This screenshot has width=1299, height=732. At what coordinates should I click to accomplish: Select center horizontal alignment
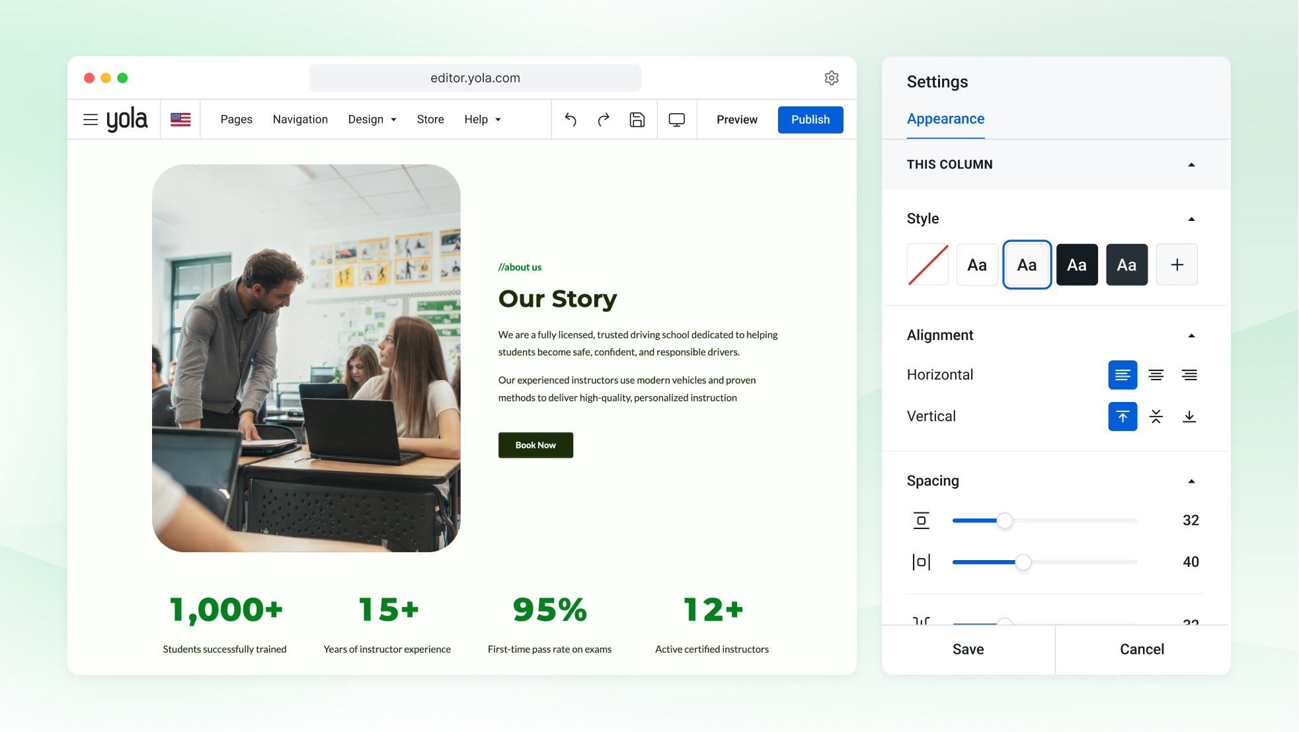tap(1156, 375)
